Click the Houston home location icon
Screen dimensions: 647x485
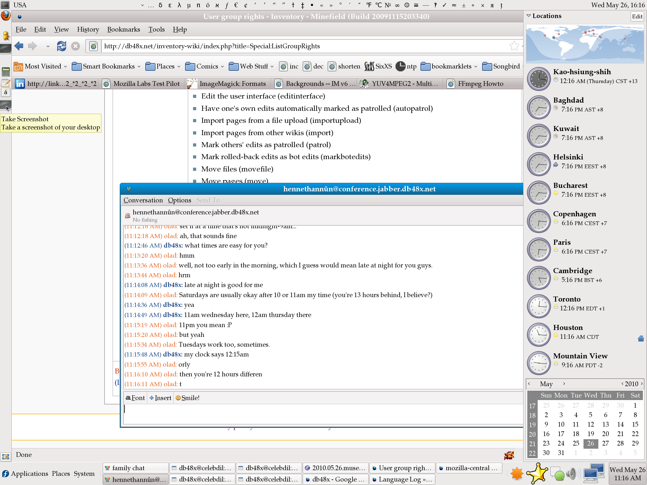(x=641, y=338)
